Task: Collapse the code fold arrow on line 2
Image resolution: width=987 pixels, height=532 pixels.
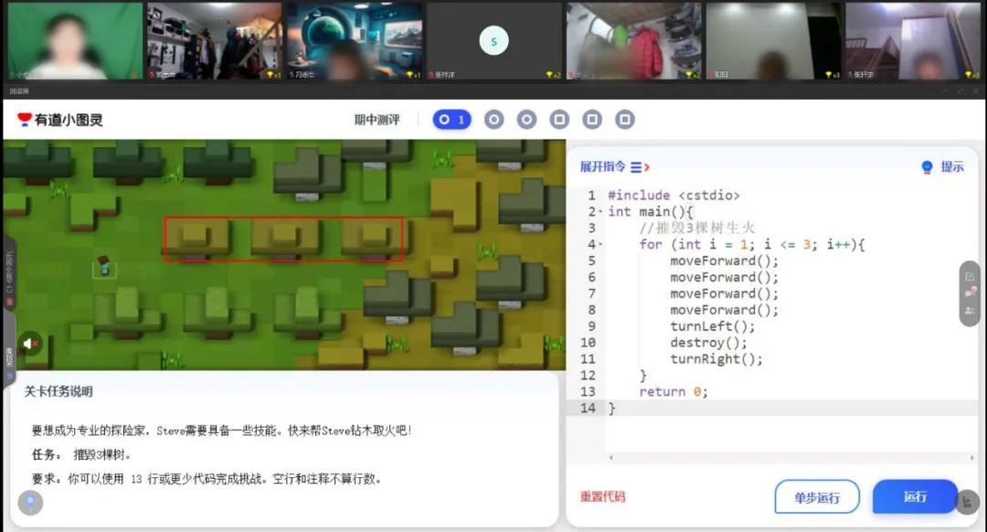Action: coord(600,212)
